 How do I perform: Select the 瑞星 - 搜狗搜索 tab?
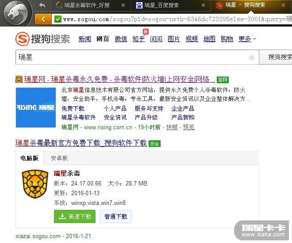[x=251, y=5]
